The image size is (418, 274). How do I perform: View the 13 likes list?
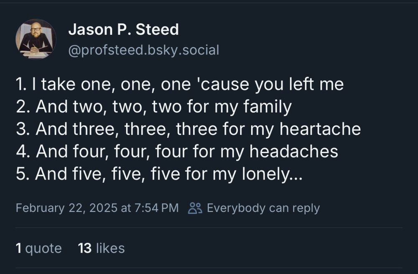click(x=101, y=248)
